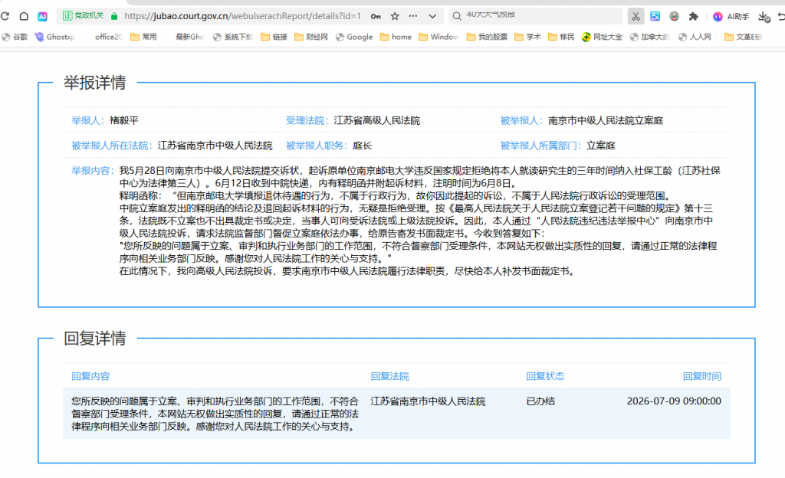Expand the 常用 bookmarks folder

pyautogui.click(x=143, y=37)
